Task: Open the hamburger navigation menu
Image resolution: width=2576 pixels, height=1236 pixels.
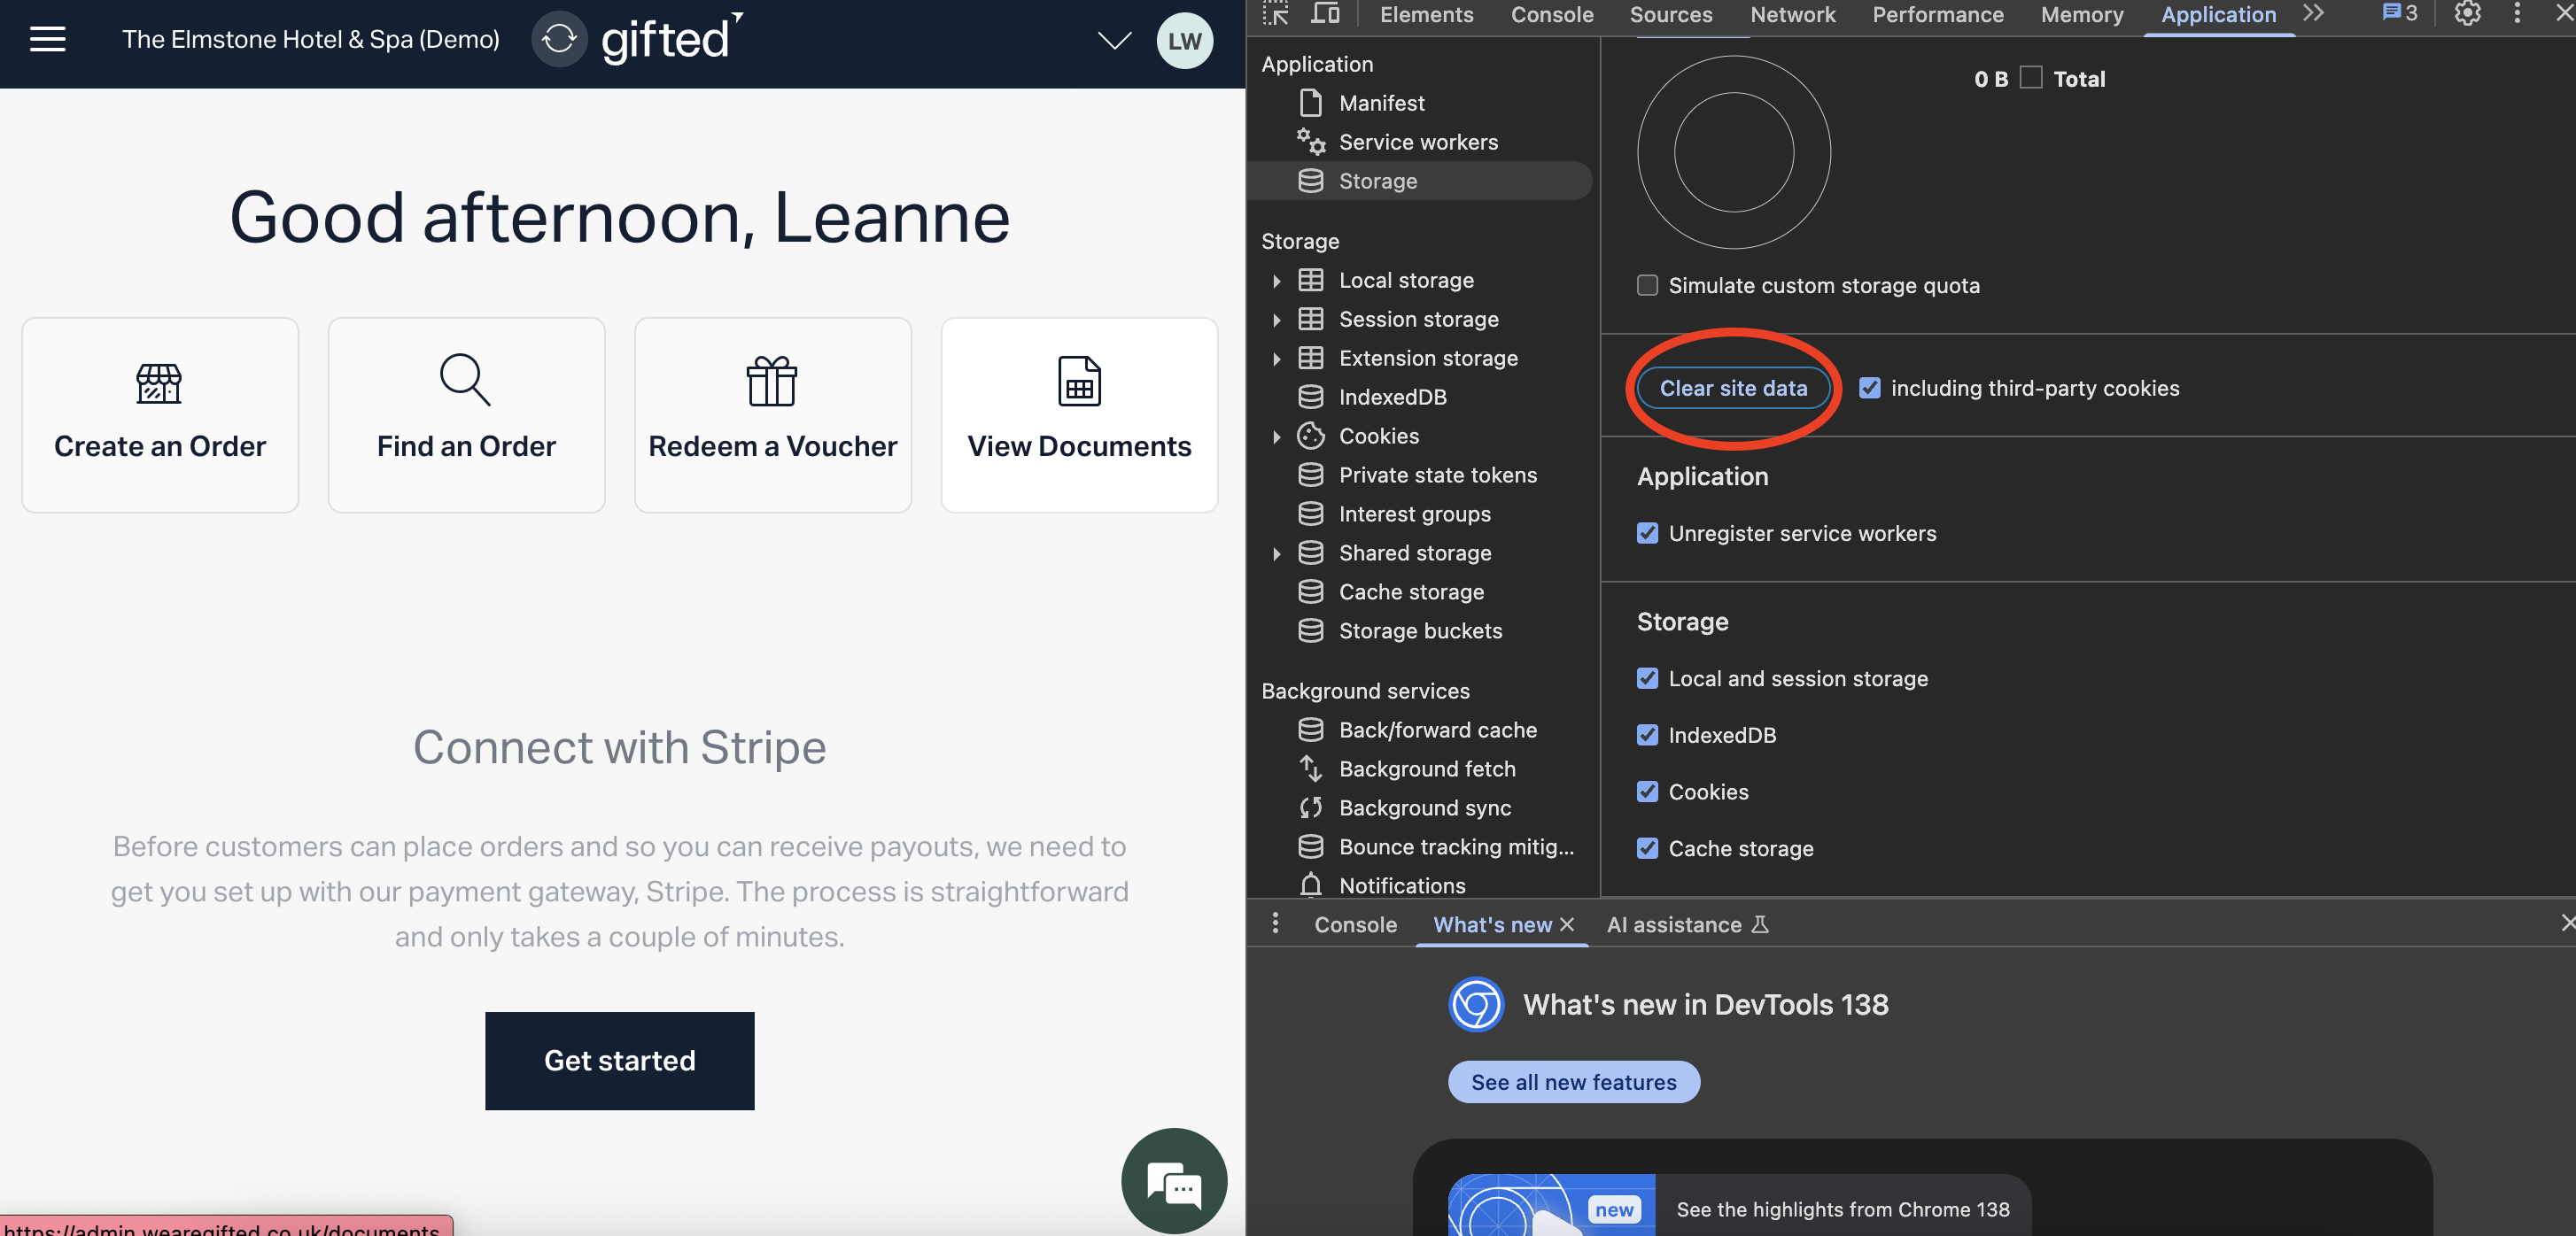Action: coord(47,40)
